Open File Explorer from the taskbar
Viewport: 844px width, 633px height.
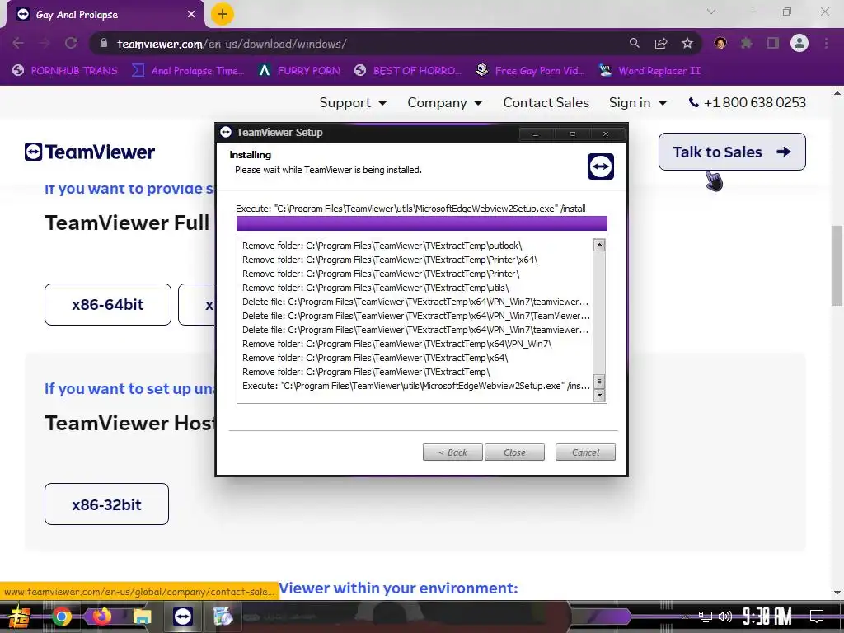pos(142,617)
